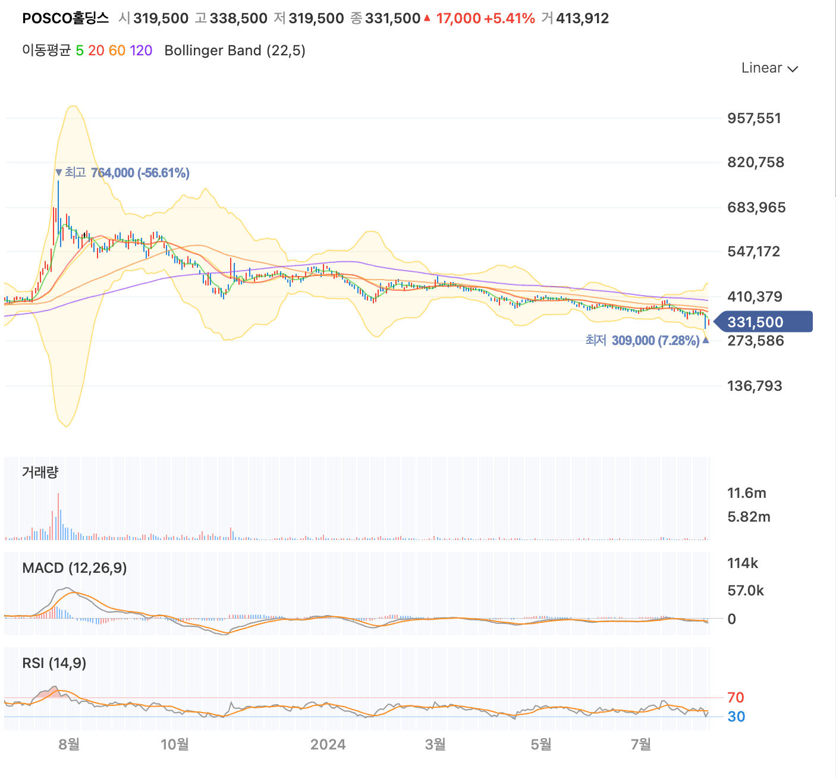Image resolution: width=836 pixels, height=778 pixels.
Task: Click the 11.6m volume axis value
Action: coord(747,492)
